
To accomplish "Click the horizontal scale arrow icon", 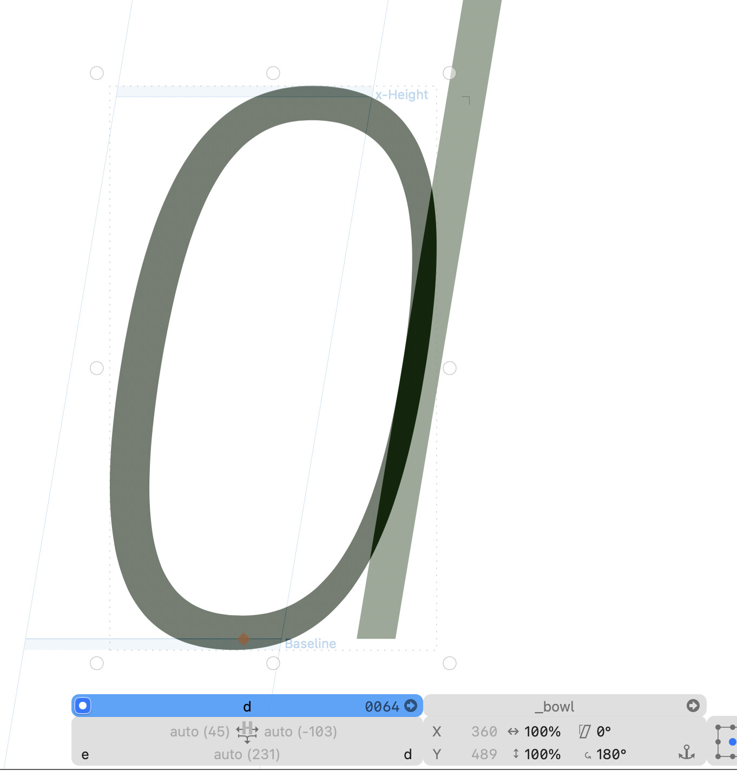I will [x=513, y=732].
